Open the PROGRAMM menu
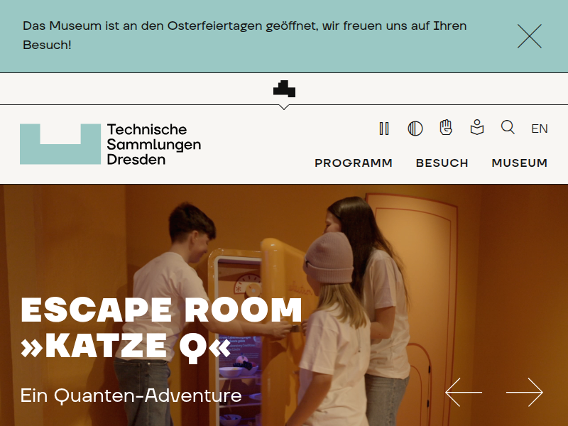The width and height of the screenshot is (568, 426). [x=354, y=163]
